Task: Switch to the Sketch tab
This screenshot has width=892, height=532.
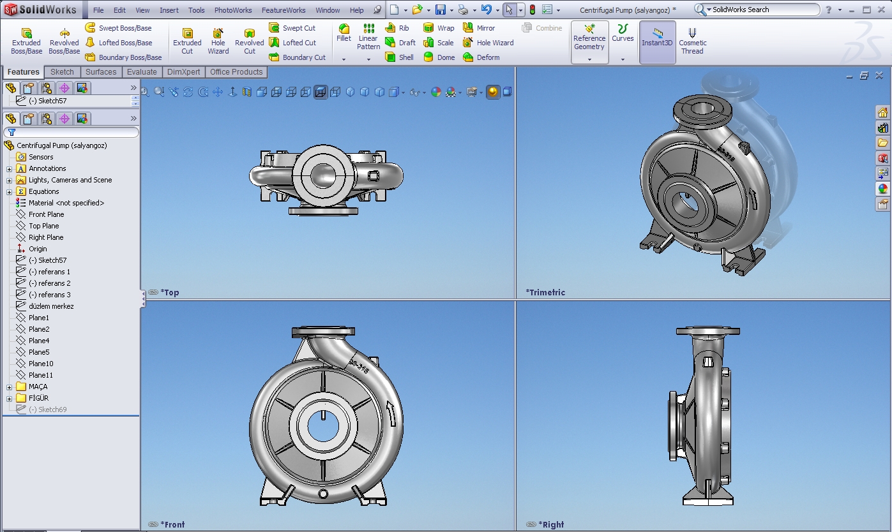Action: (x=62, y=72)
